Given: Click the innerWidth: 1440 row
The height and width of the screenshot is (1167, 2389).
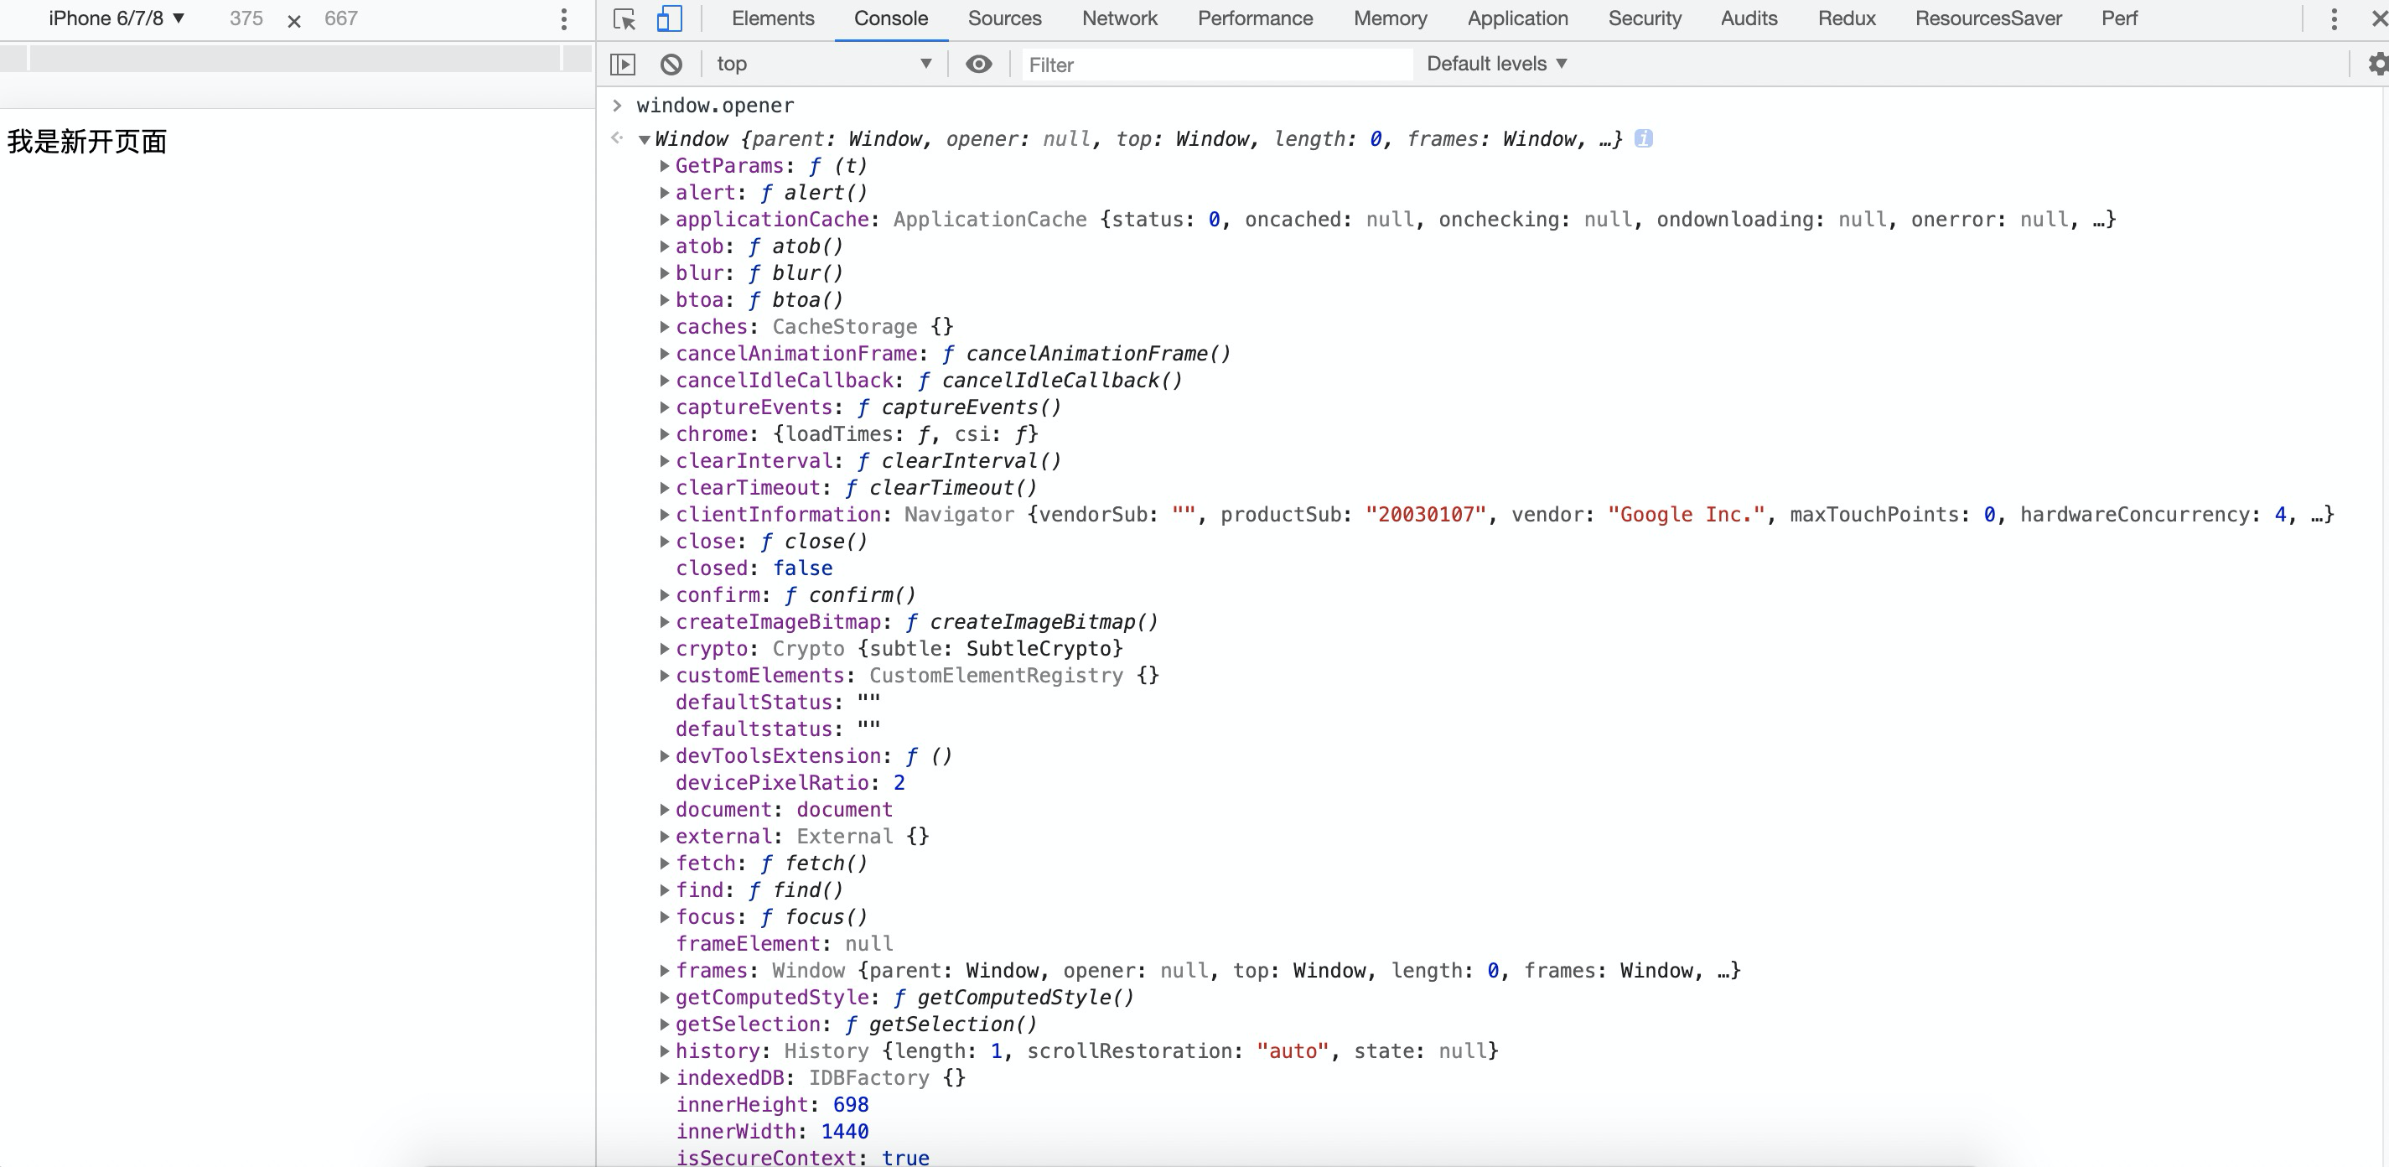Looking at the screenshot, I should point(771,1132).
